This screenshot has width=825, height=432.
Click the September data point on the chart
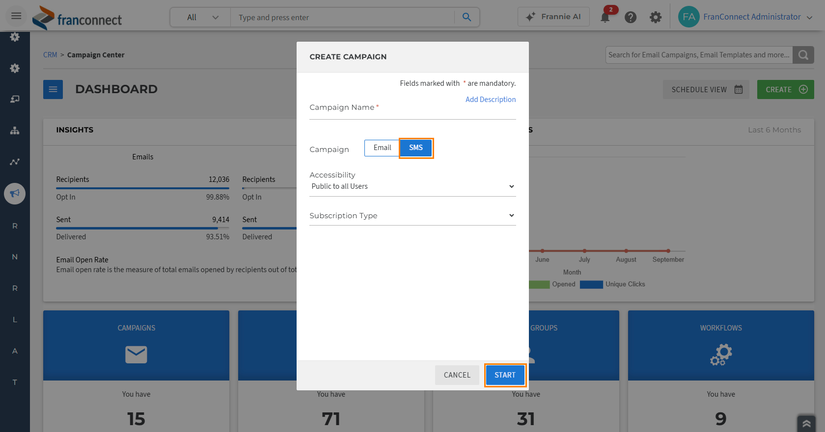click(x=668, y=251)
